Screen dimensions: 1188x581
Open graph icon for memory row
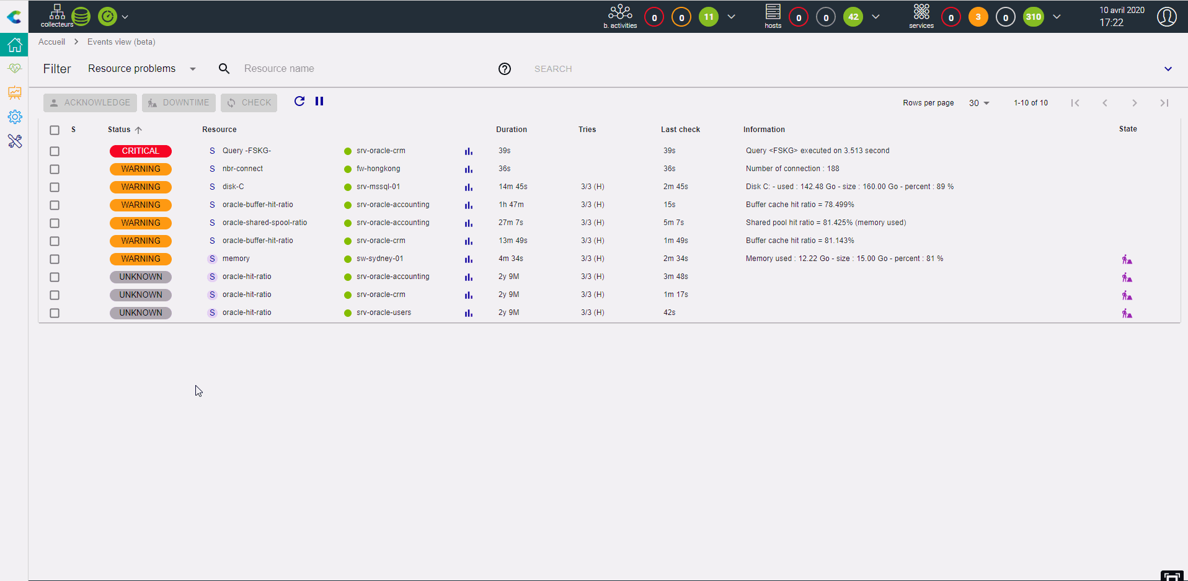pos(469,259)
